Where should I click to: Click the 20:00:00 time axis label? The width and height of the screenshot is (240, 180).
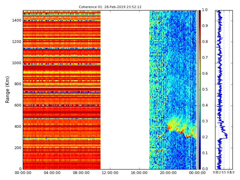(168, 173)
